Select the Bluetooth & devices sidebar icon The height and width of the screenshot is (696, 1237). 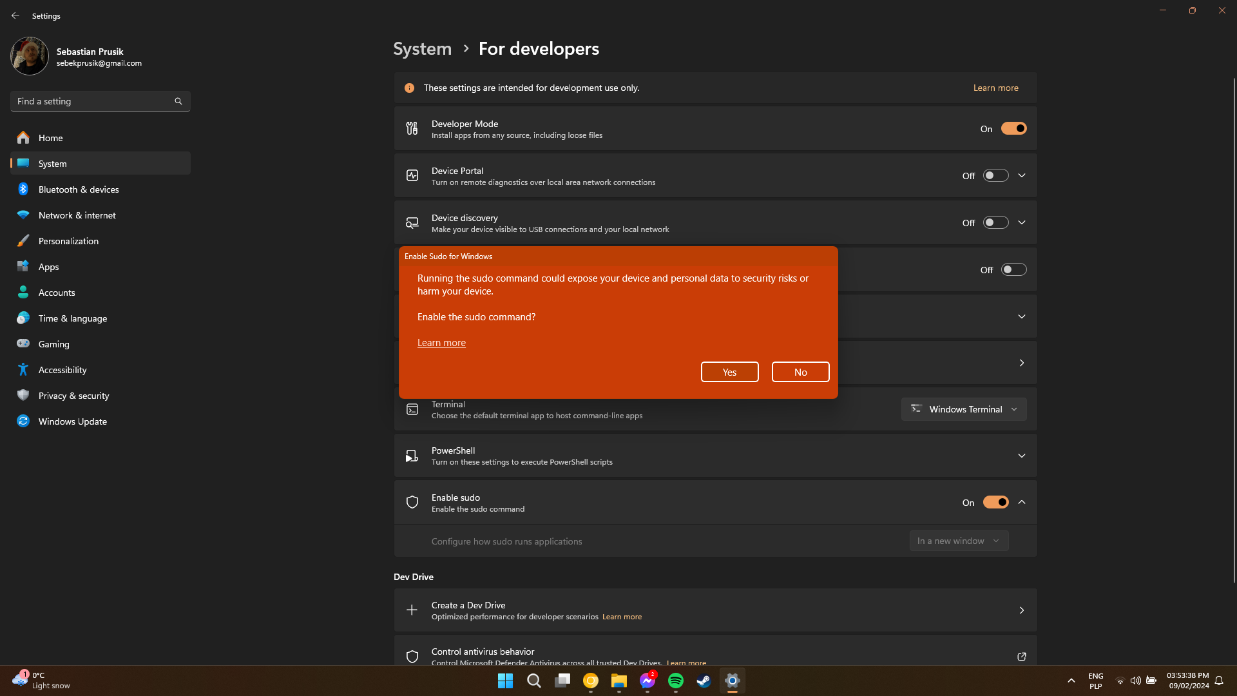23,189
